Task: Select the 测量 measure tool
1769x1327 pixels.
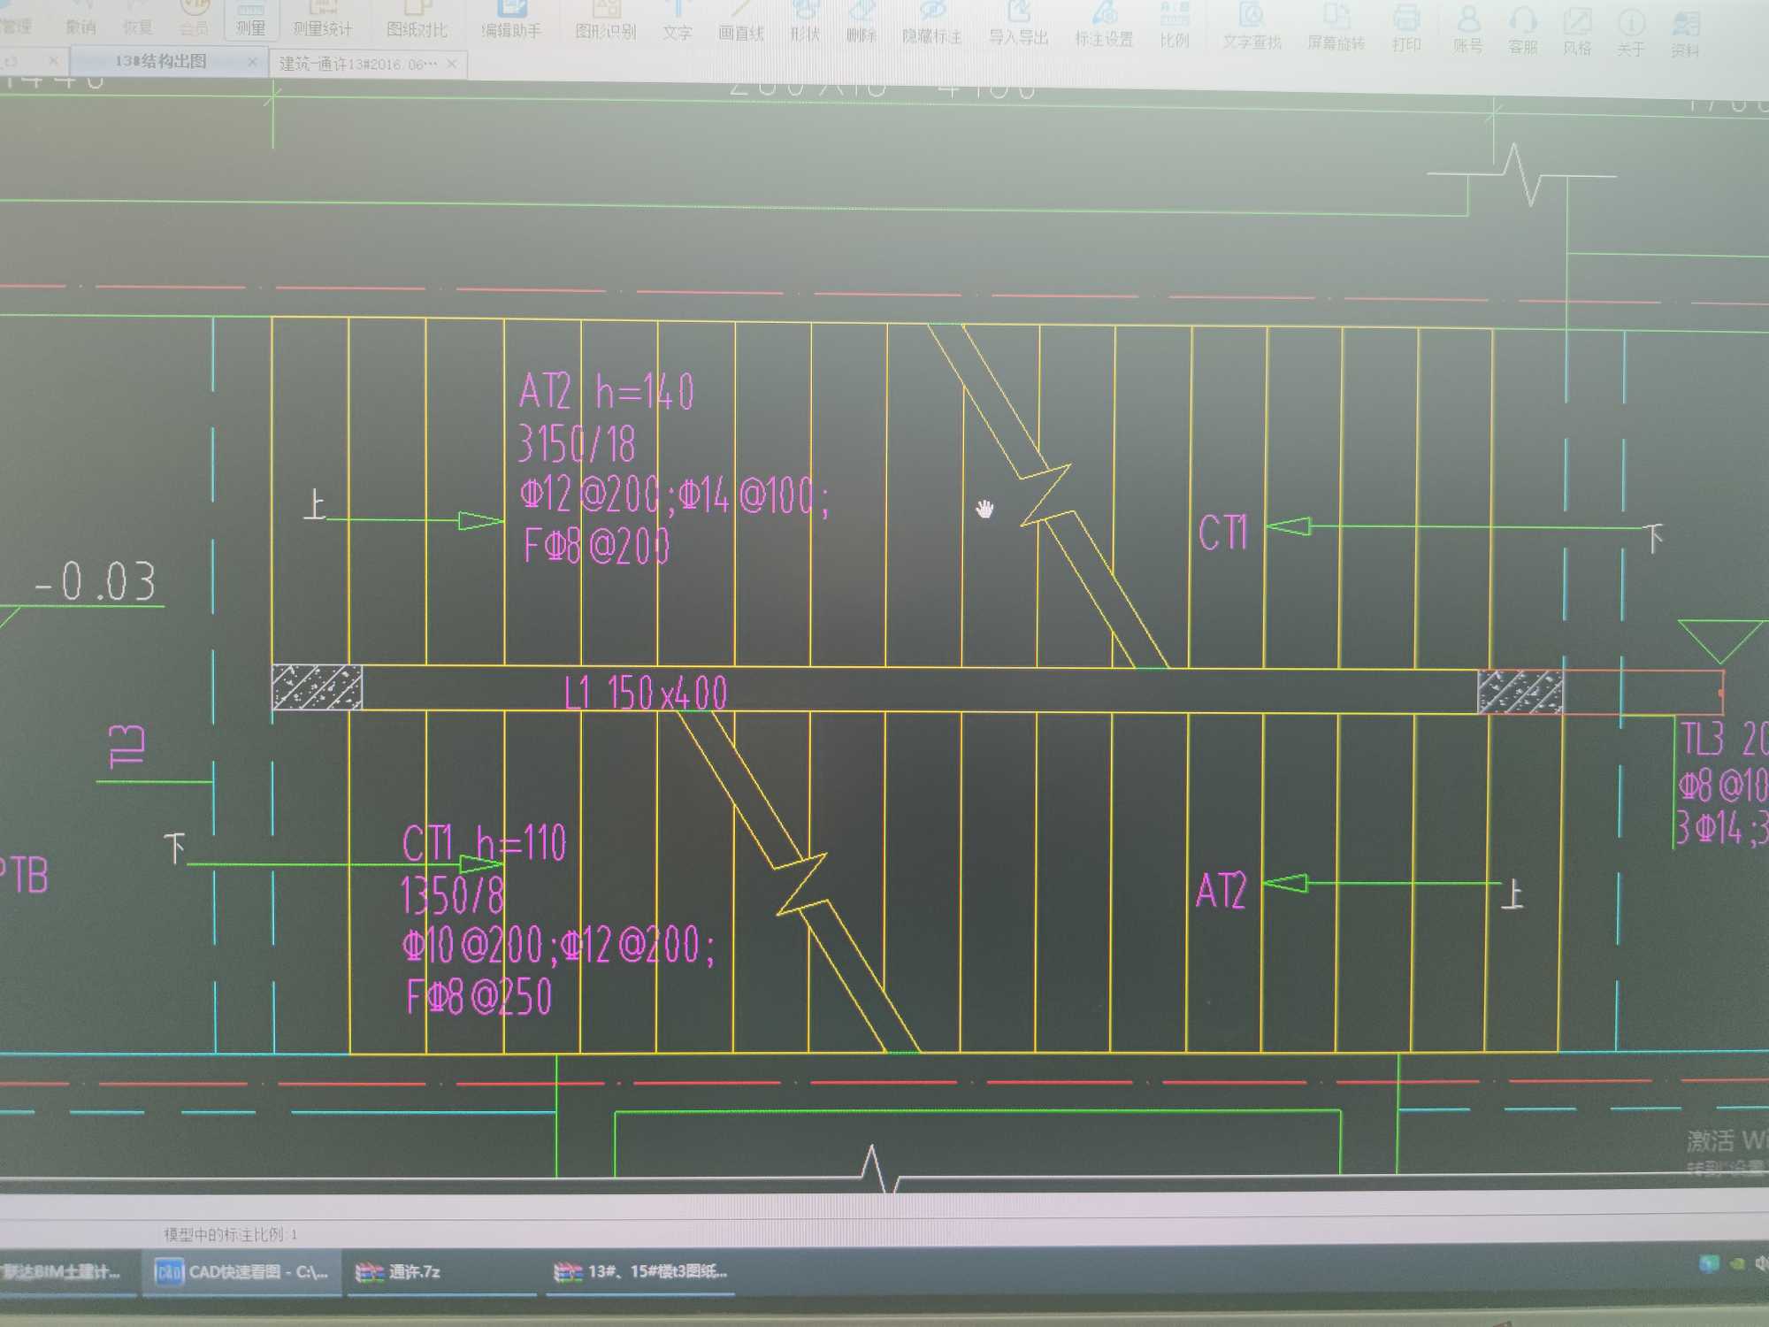Action: tap(251, 20)
